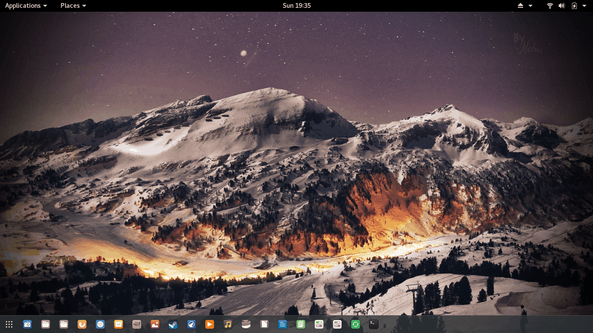This screenshot has height=333, width=593.
Task: Launch LibreOffice blank document icon
Action: [x=264, y=324]
